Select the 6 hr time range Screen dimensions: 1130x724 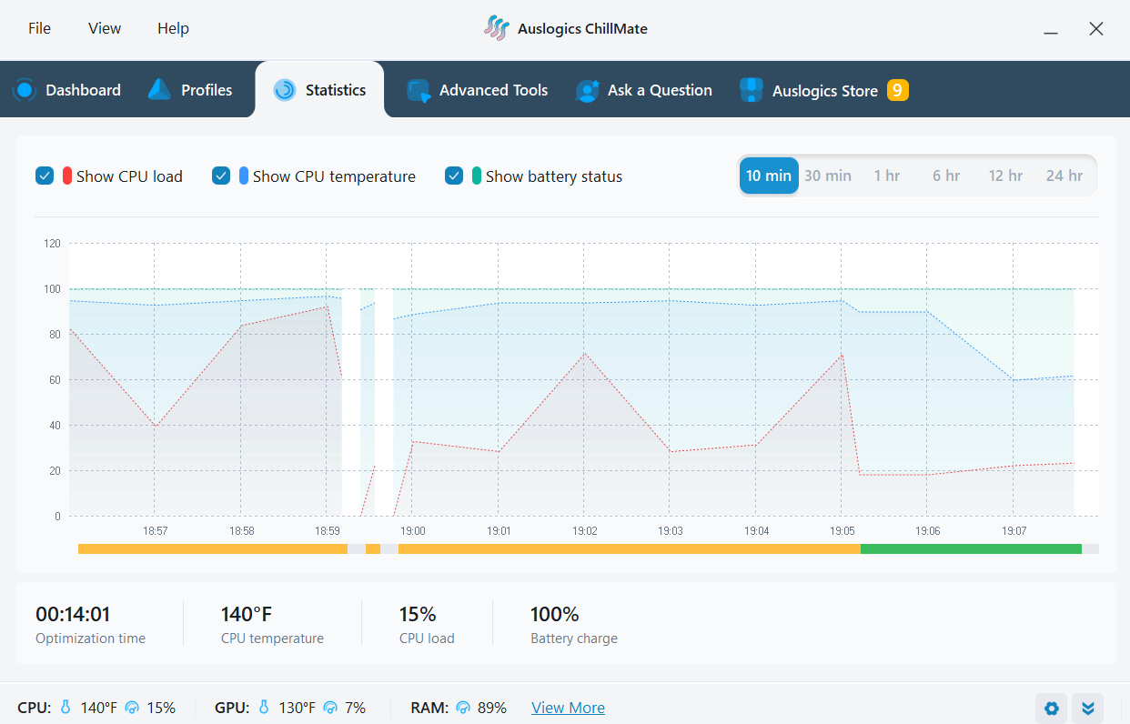[x=946, y=176]
